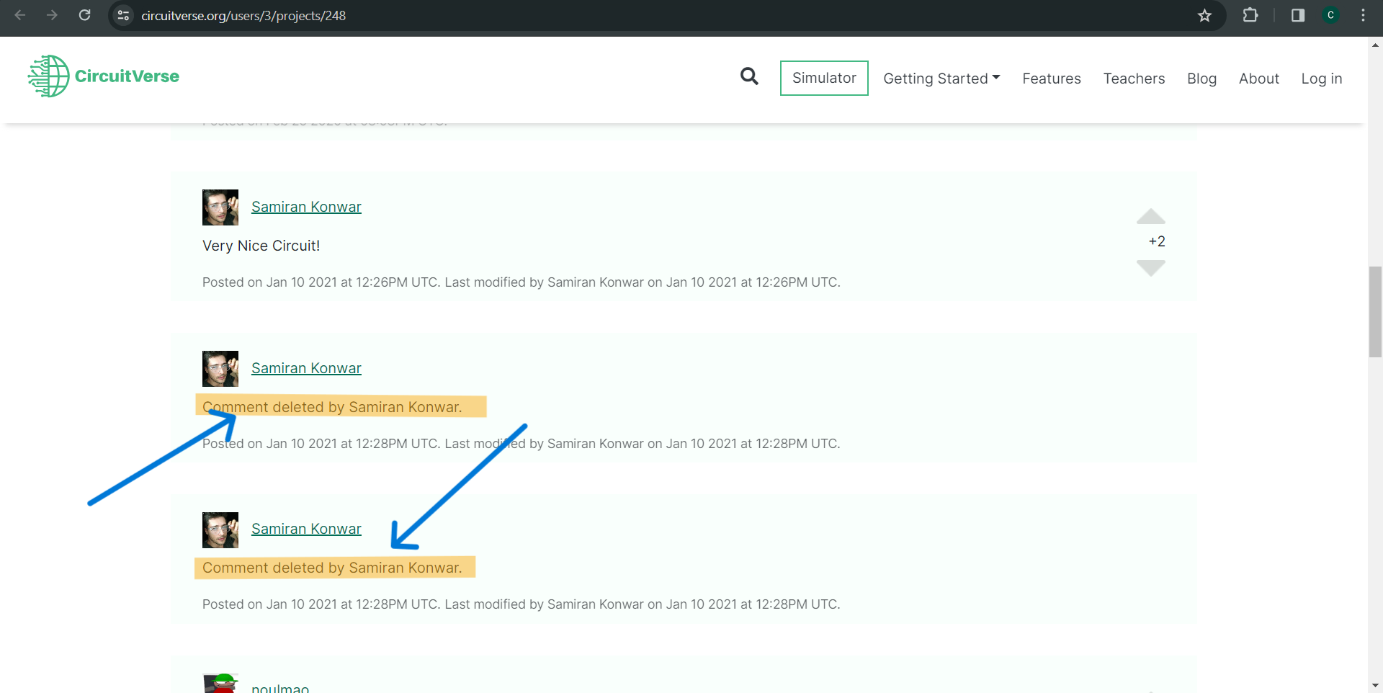
Task: Open the browser three-dot menu
Action: pos(1363,15)
